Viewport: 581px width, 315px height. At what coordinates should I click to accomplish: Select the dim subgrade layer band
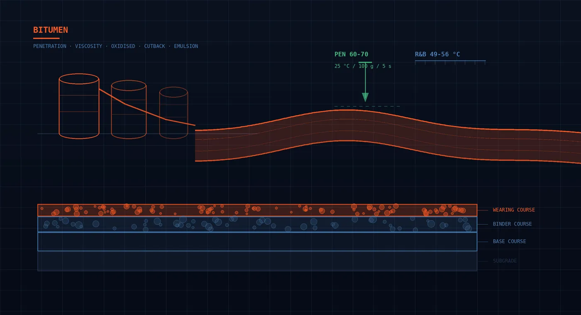(x=257, y=261)
